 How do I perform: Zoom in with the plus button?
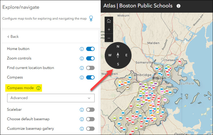click(x=109, y=30)
